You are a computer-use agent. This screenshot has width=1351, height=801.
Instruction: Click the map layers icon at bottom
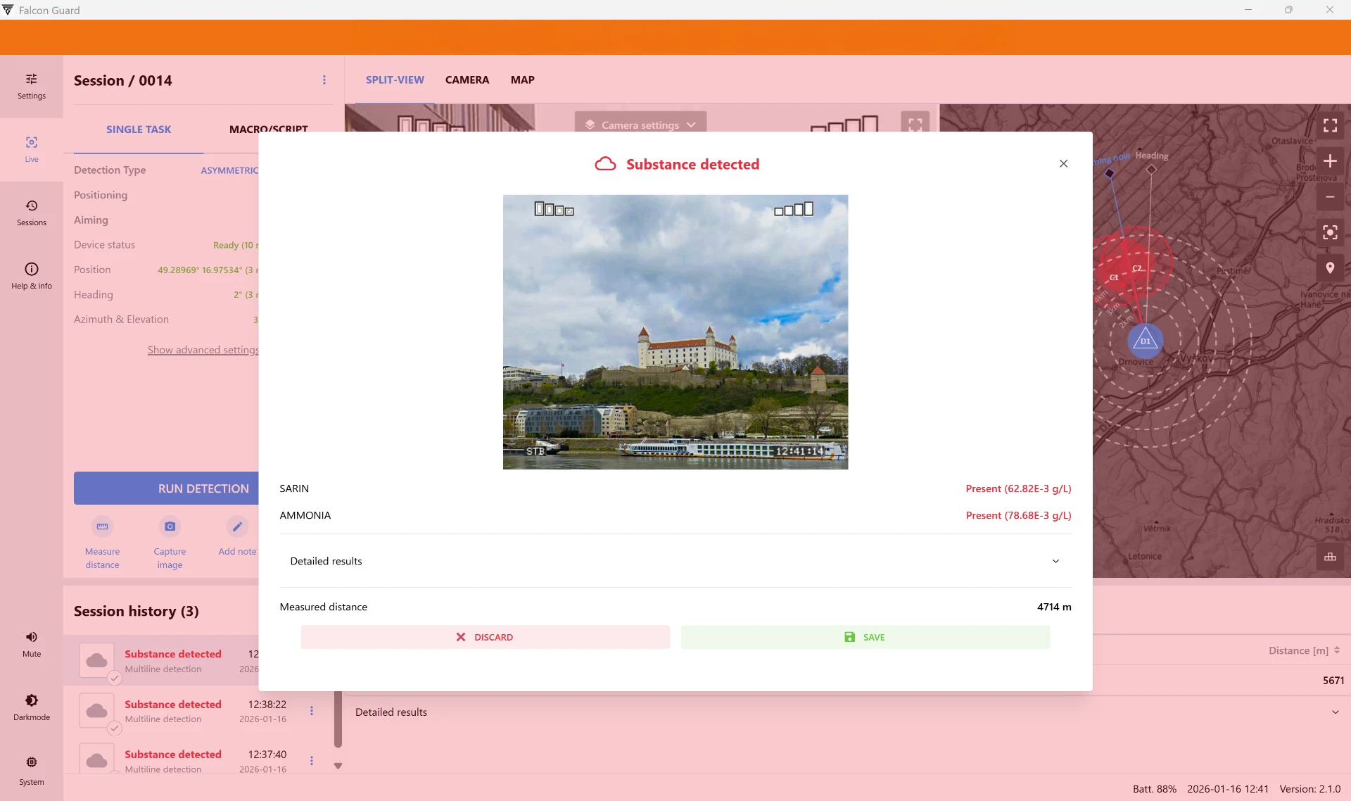1330,557
